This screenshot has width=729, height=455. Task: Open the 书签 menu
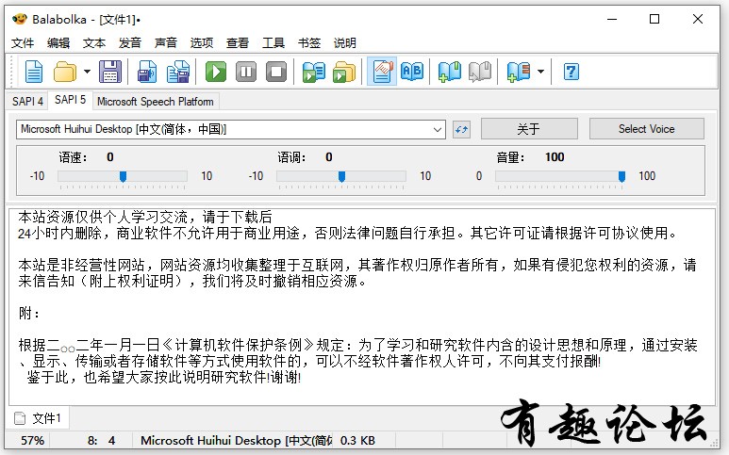[x=309, y=43]
